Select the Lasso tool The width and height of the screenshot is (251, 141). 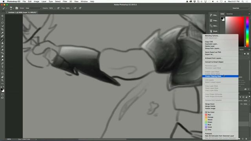tap(2, 23)
